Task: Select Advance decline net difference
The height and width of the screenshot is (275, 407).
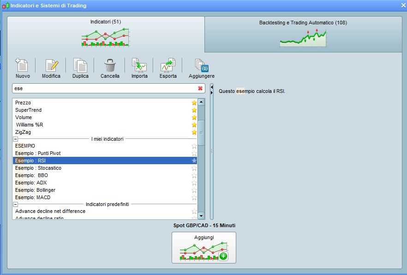Action: pos(105,211)
